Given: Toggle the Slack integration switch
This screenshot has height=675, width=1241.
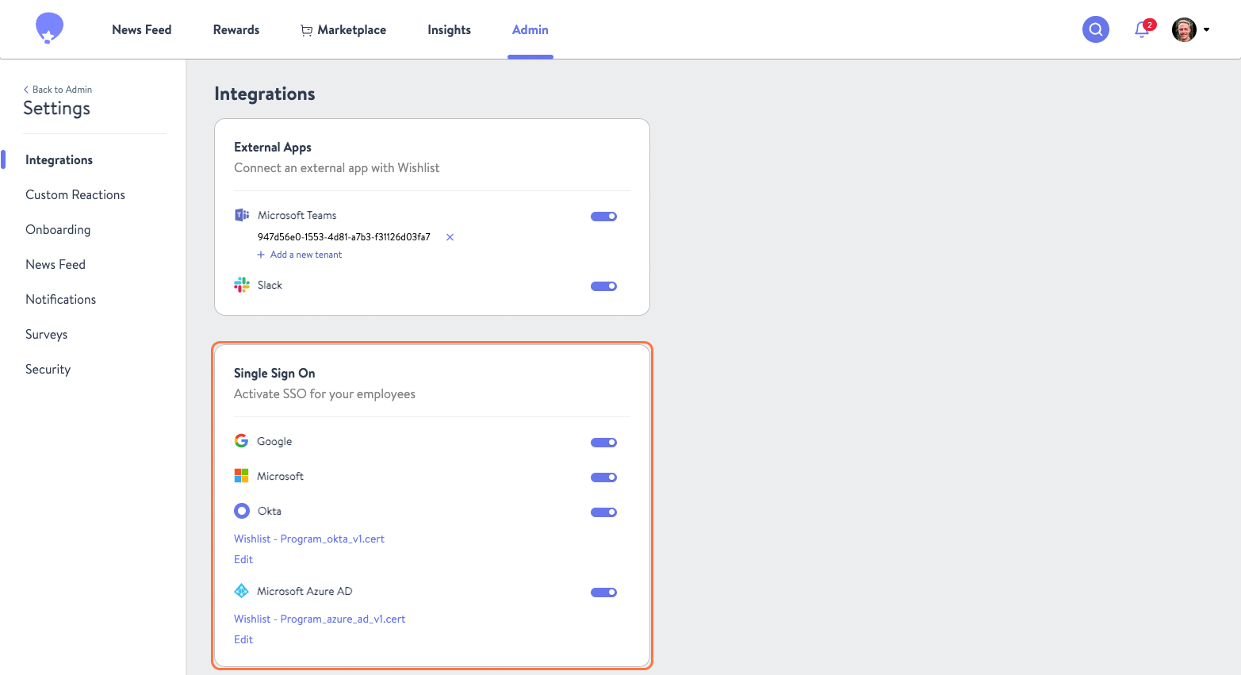Looking at the screenshot, I should click(x=603, y=286).
